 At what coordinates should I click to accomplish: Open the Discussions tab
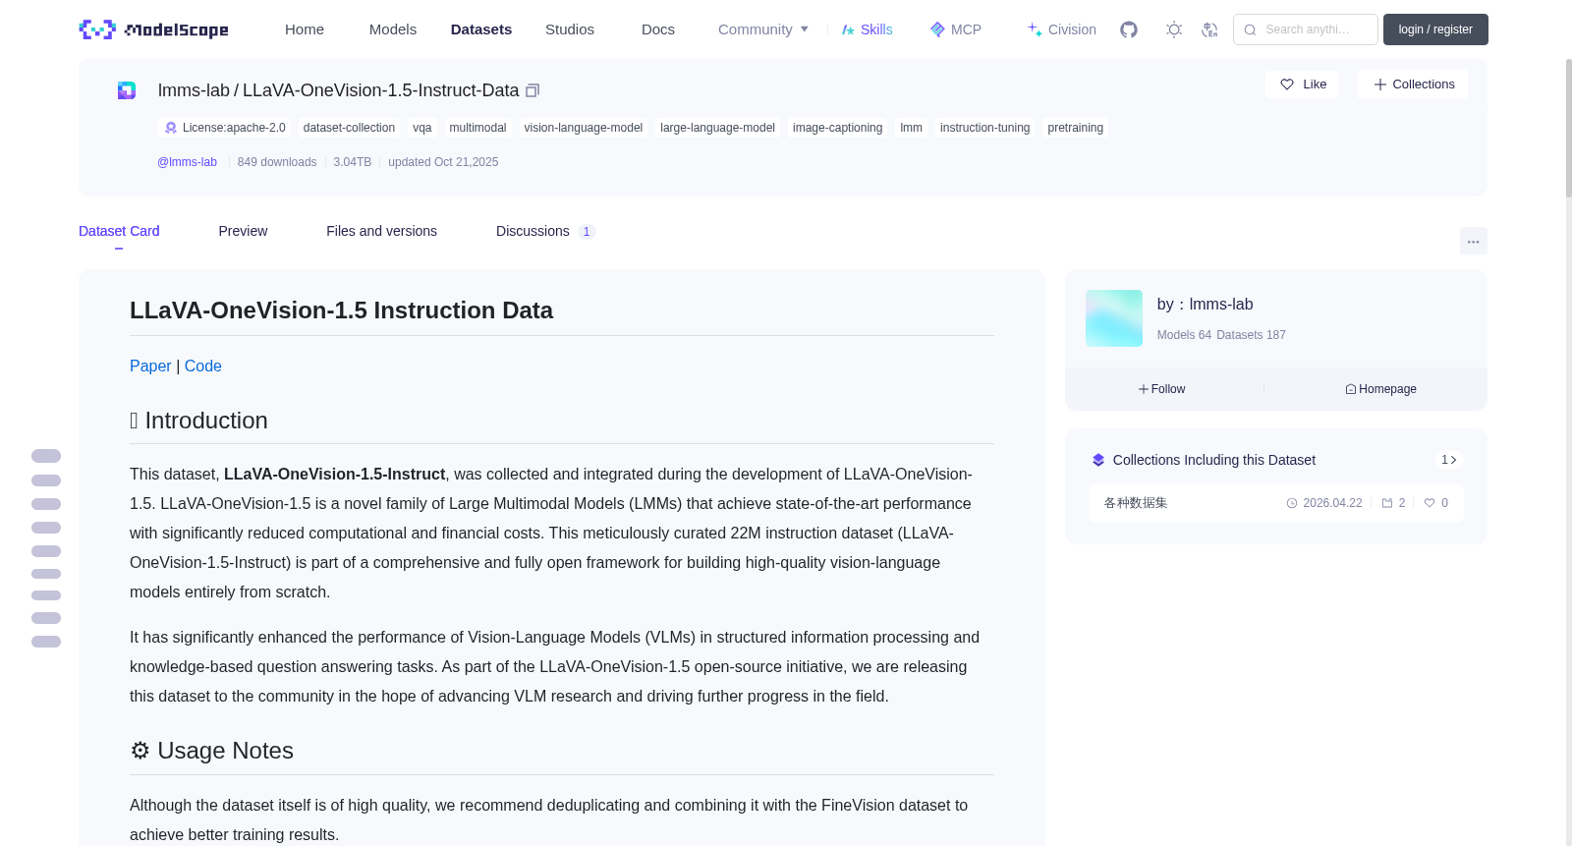pos(545,231)
